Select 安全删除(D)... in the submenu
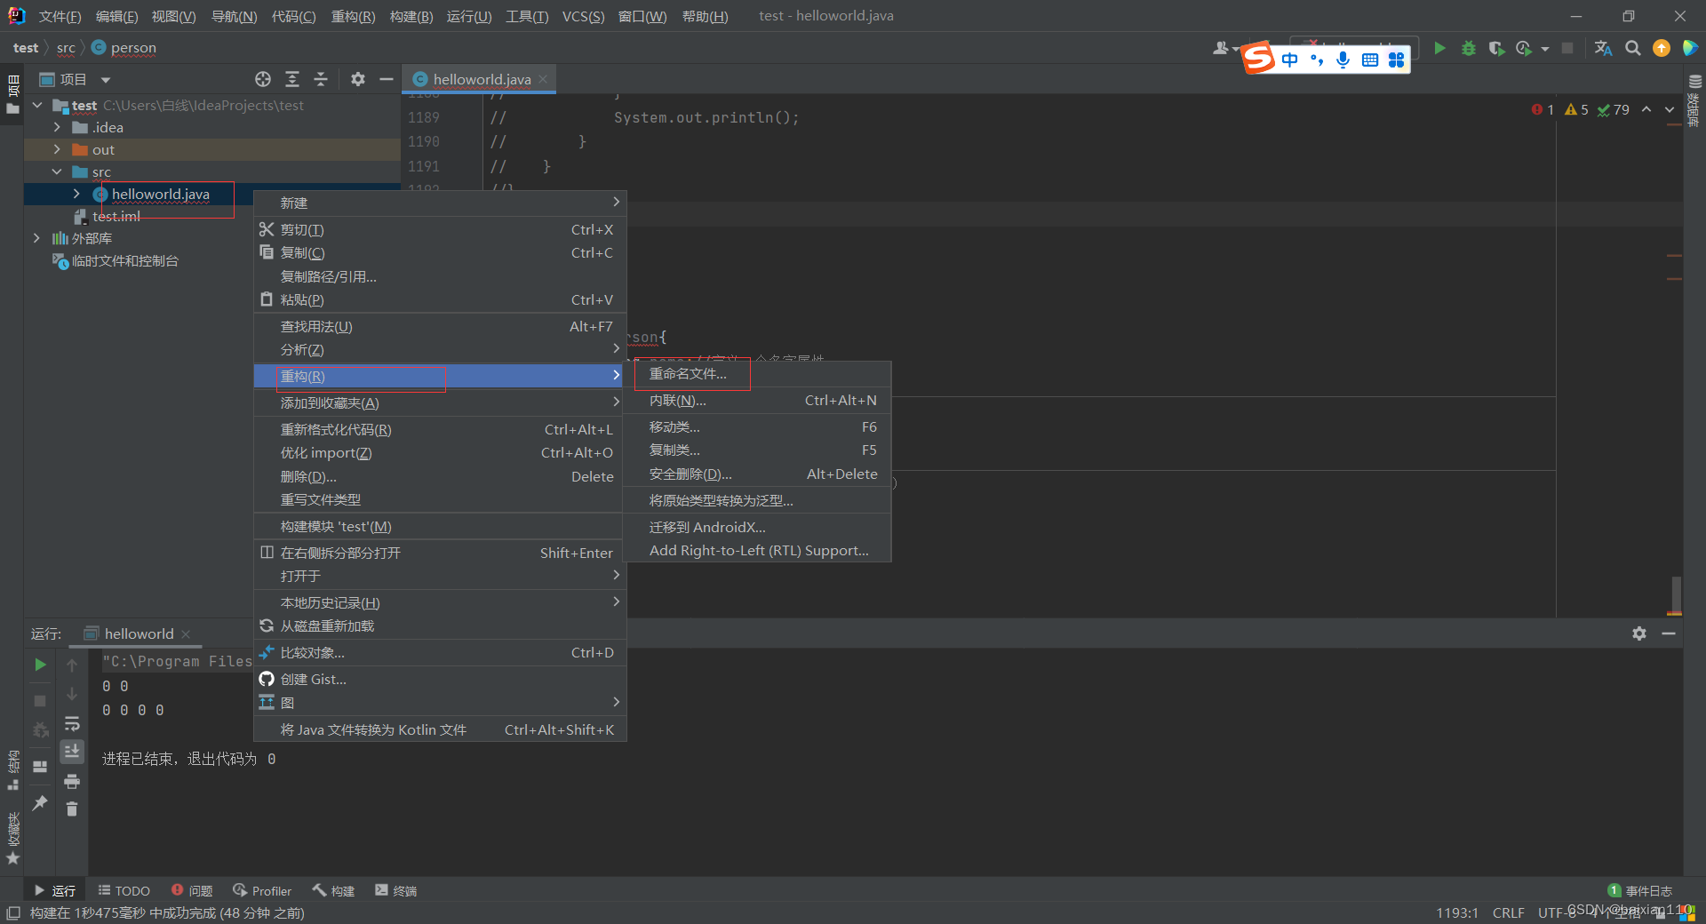1706x924 pixels. click(x=756, y=474)
